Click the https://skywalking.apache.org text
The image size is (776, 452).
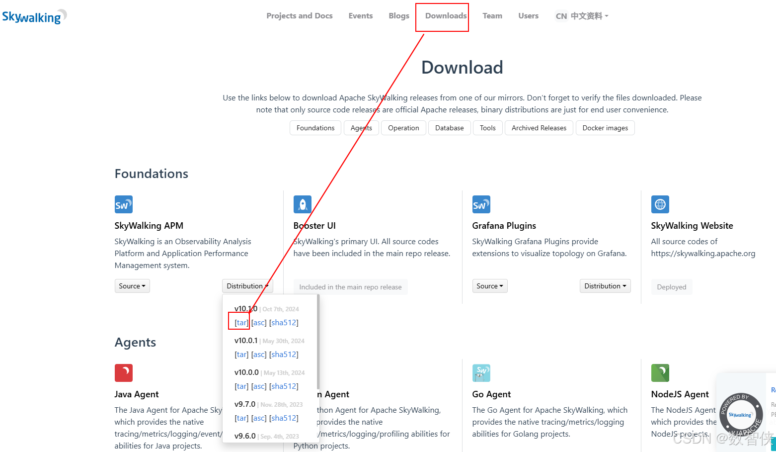pos(703,254)
